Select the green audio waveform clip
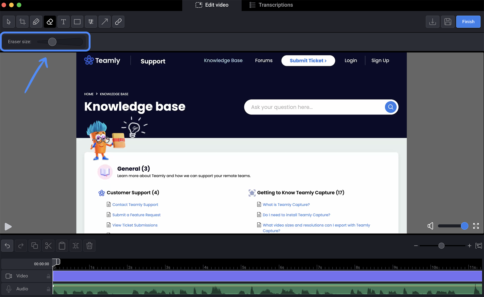The image size is (484, 297). [267, 289]
